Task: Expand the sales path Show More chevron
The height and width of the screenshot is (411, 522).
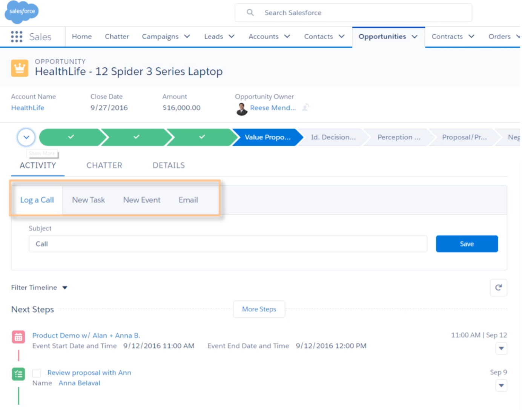Action: [x=26, y=137]
